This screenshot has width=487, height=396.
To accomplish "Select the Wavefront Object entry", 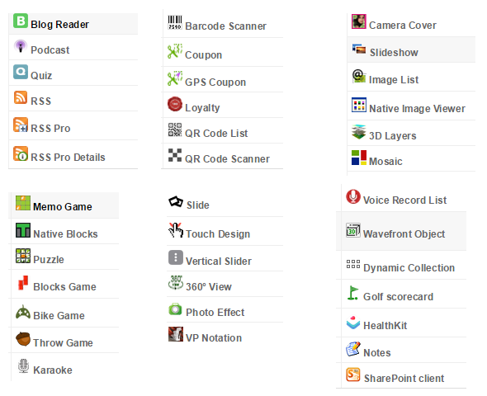I will pos(401,231).
